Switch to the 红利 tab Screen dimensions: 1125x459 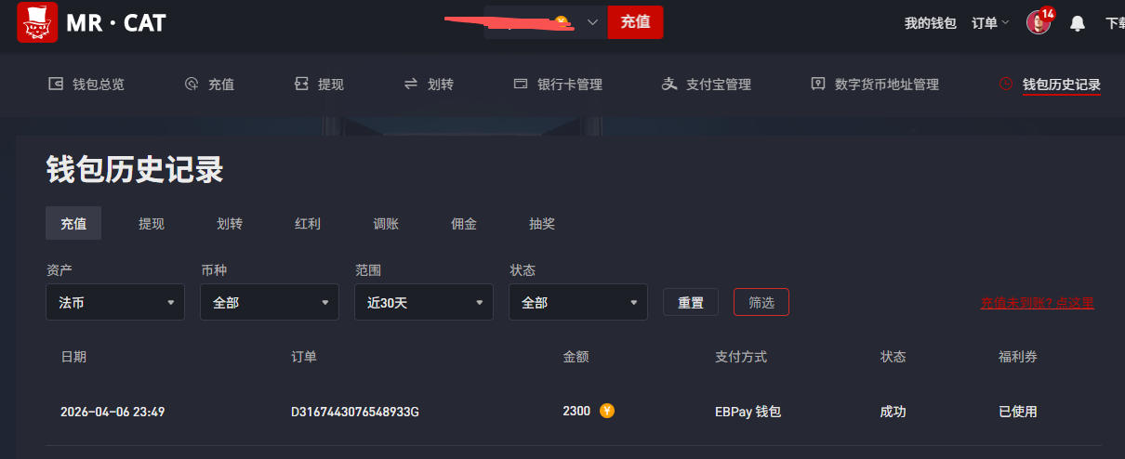[x=308, y=223]
